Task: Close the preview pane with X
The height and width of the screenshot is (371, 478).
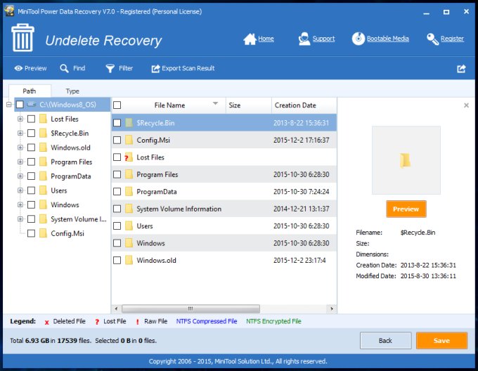Action: pos(466,105)
